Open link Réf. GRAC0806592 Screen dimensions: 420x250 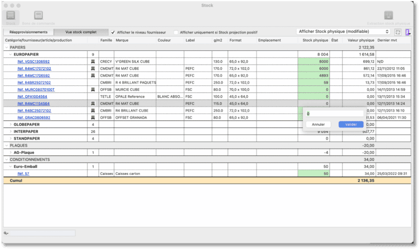(34, 118)
